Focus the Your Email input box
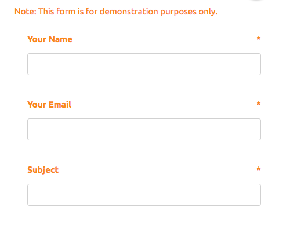 tap(144, 129)
